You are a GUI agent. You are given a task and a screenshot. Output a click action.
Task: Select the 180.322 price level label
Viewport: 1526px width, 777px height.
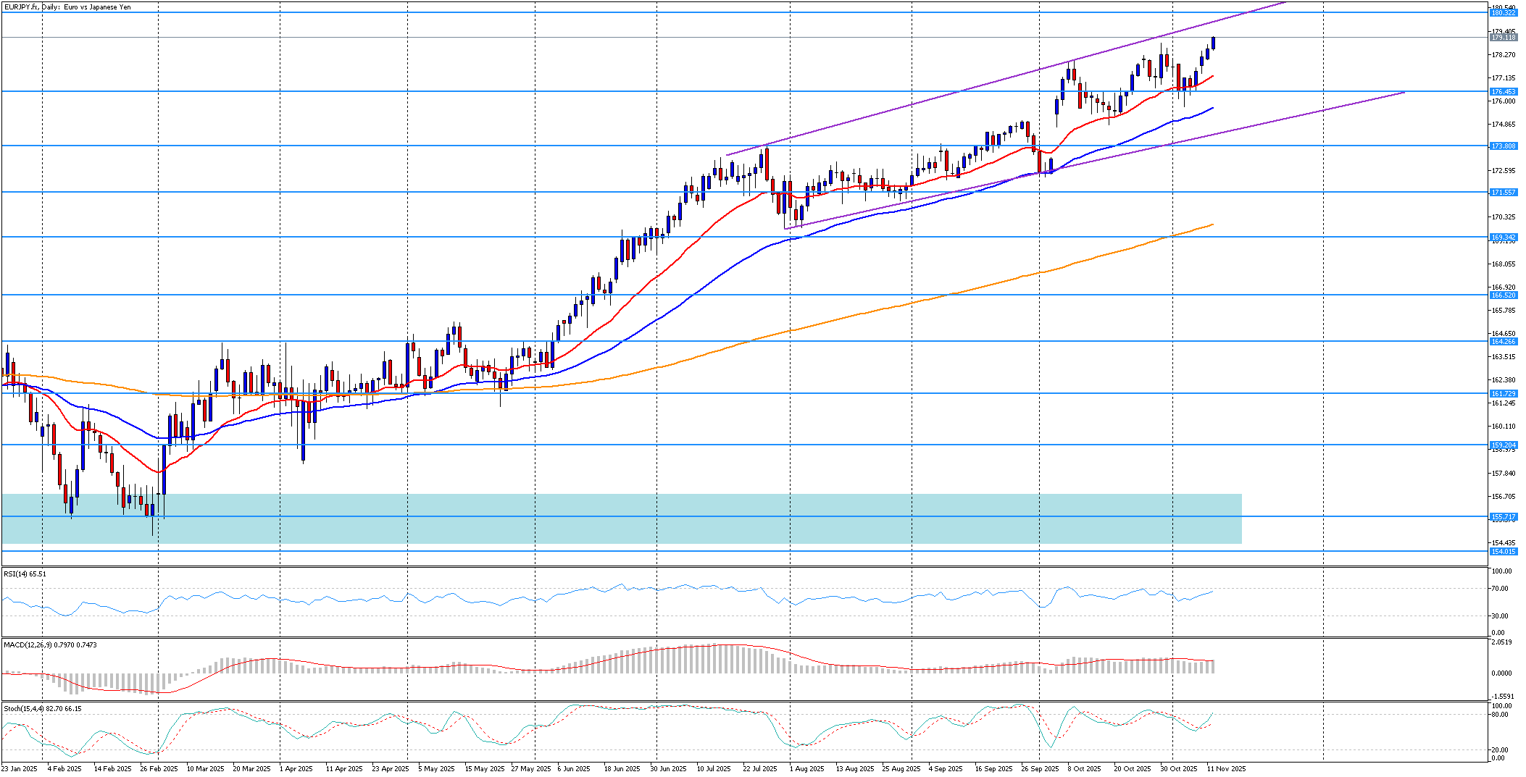1503,13
